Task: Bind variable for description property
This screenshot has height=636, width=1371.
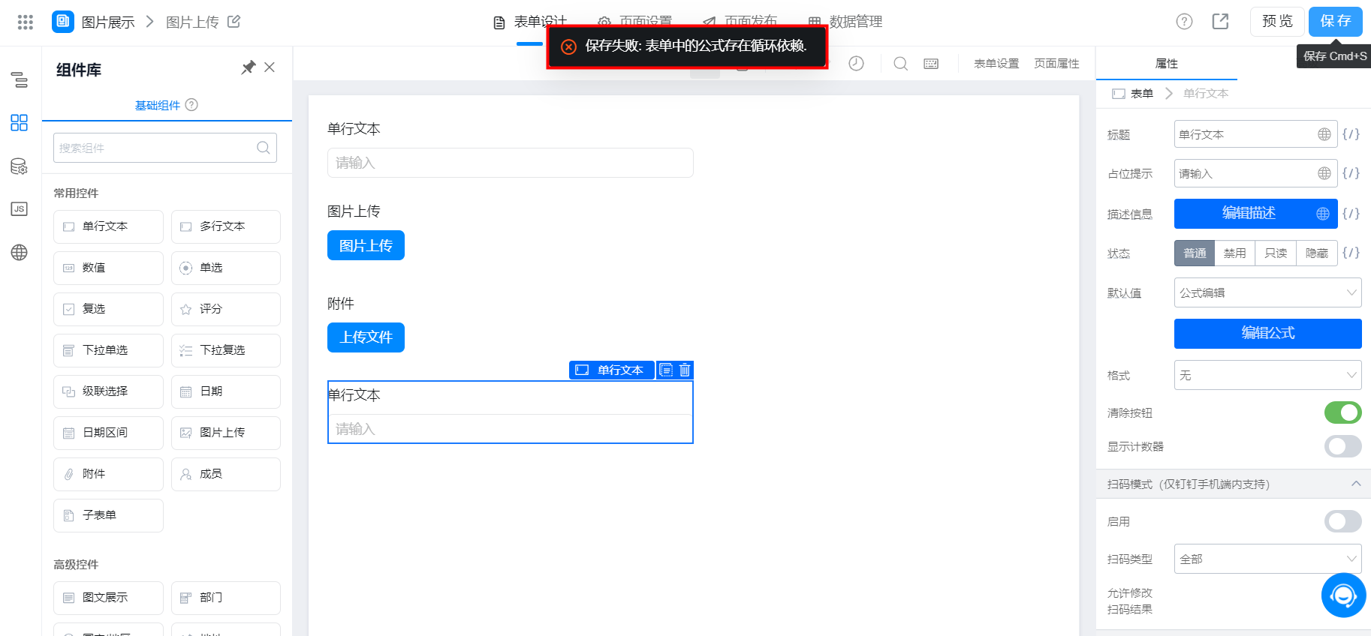Action: 1351,214
